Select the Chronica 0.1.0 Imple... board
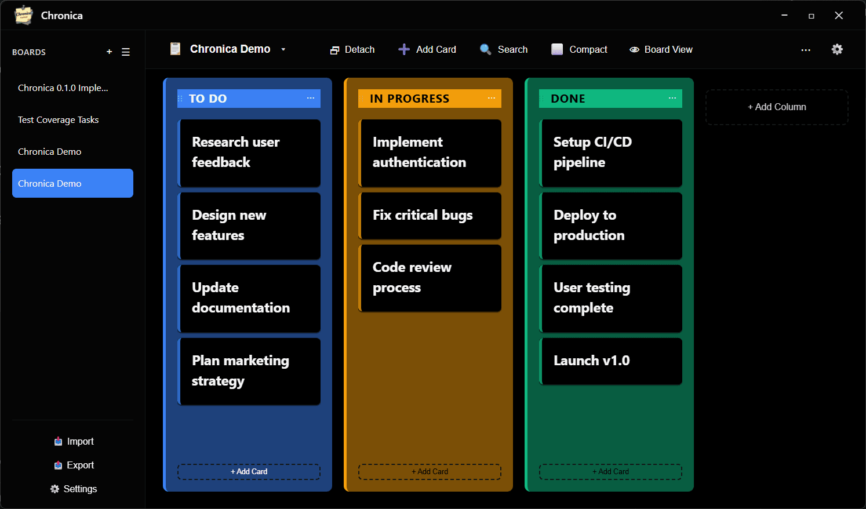The height and width of the screenshot is (509, 866). [63, 88]
